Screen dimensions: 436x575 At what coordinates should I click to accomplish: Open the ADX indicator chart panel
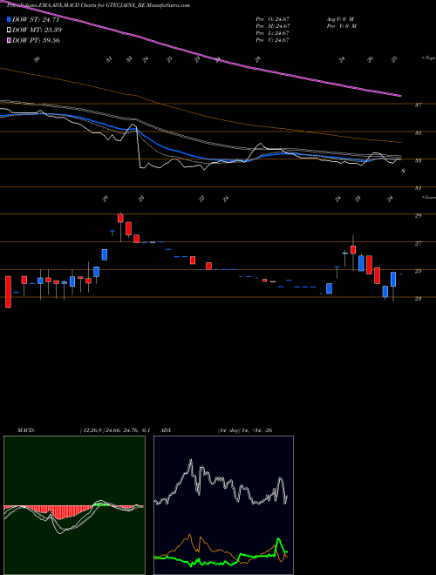[223, 505]
